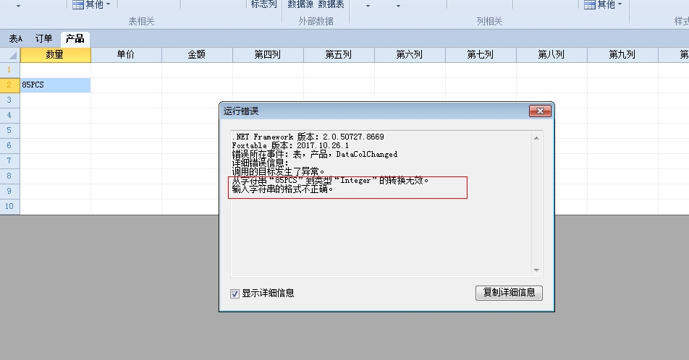
Task: Select the 第五列 column header
Action: 339,54
